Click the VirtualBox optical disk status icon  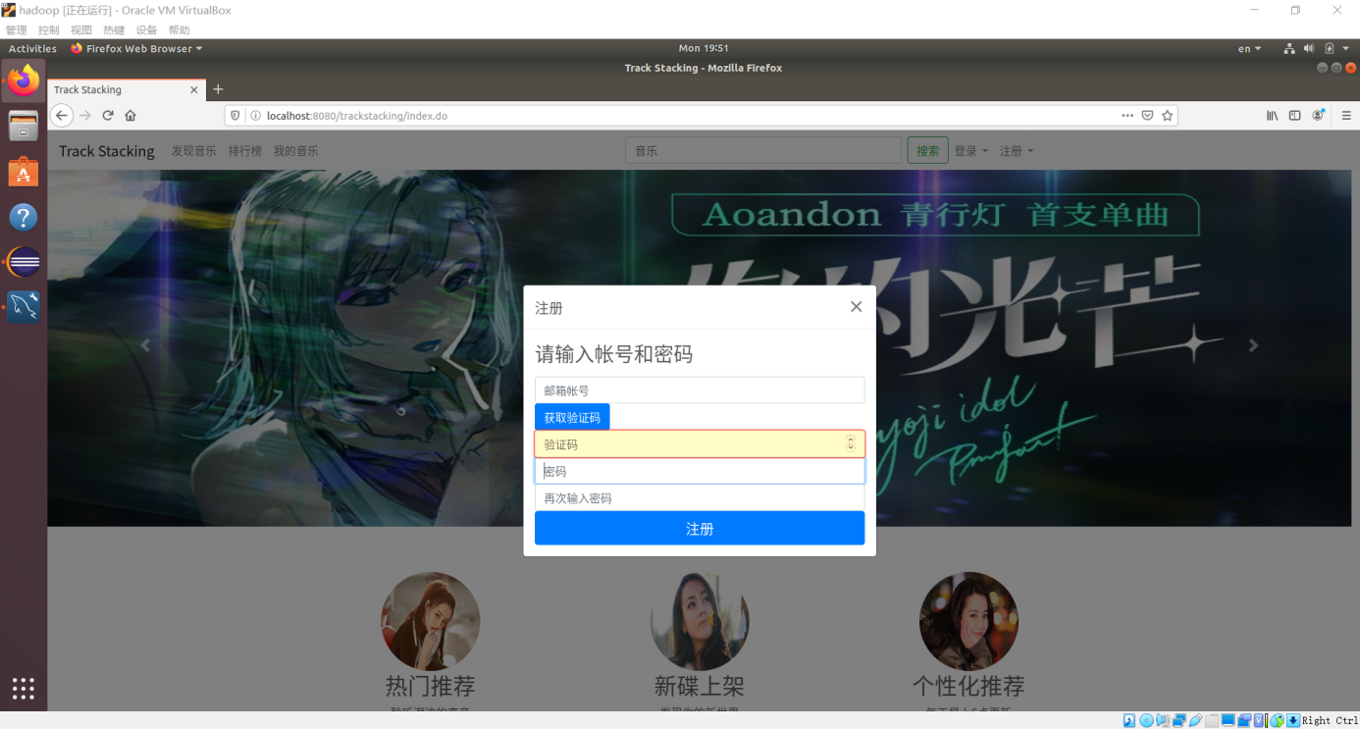[1146, 721]
